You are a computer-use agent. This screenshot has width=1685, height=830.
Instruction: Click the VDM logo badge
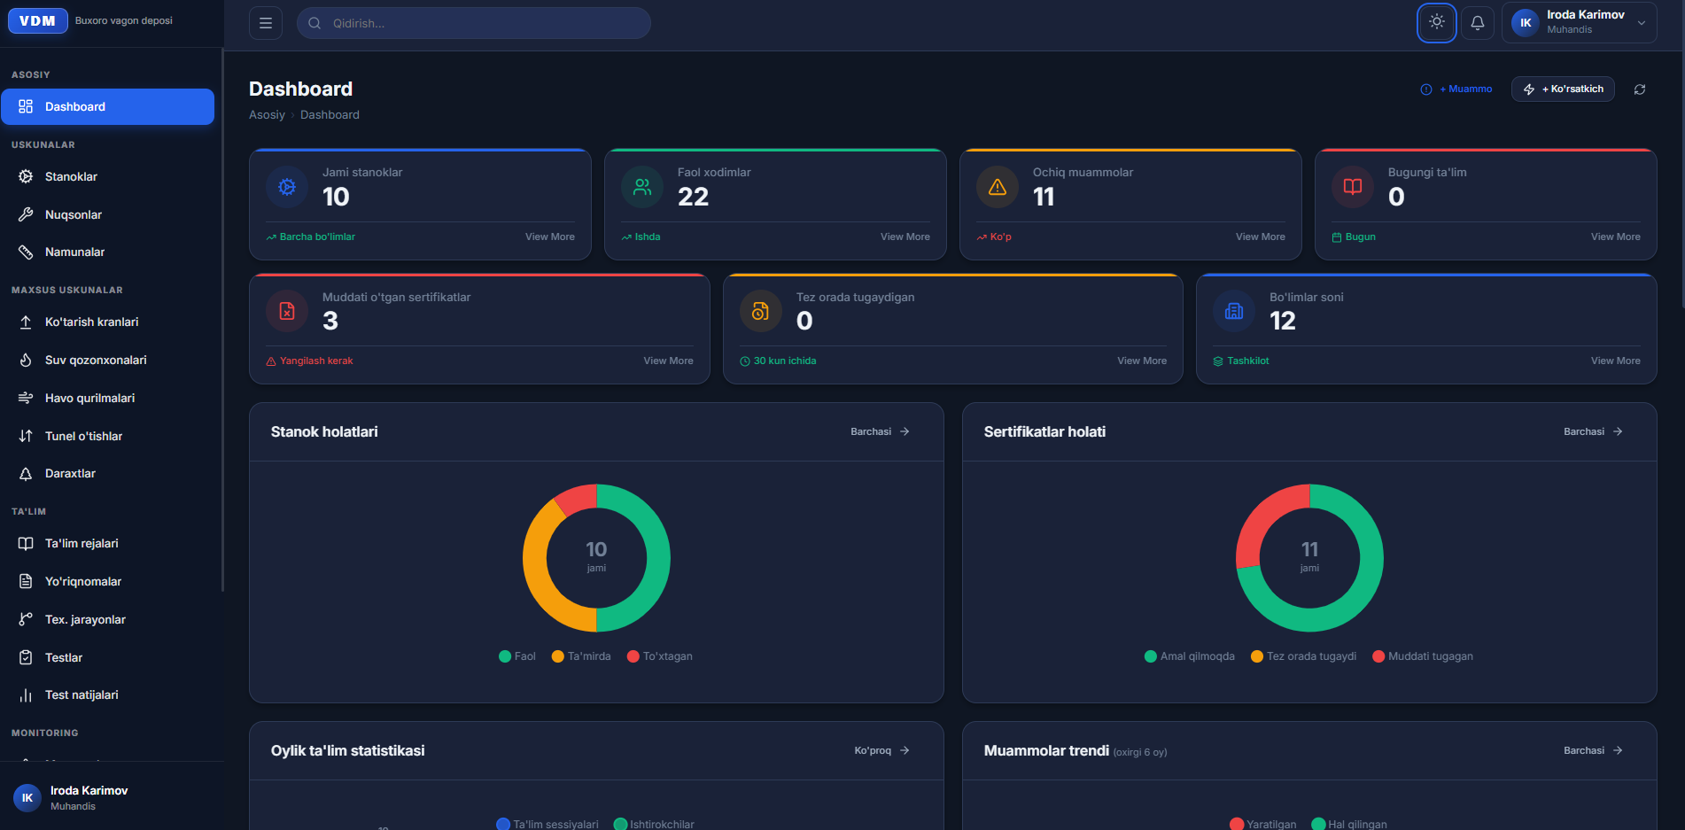point(38,20)
